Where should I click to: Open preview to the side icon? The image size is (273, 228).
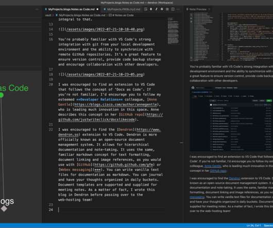(x=146, y=9)
